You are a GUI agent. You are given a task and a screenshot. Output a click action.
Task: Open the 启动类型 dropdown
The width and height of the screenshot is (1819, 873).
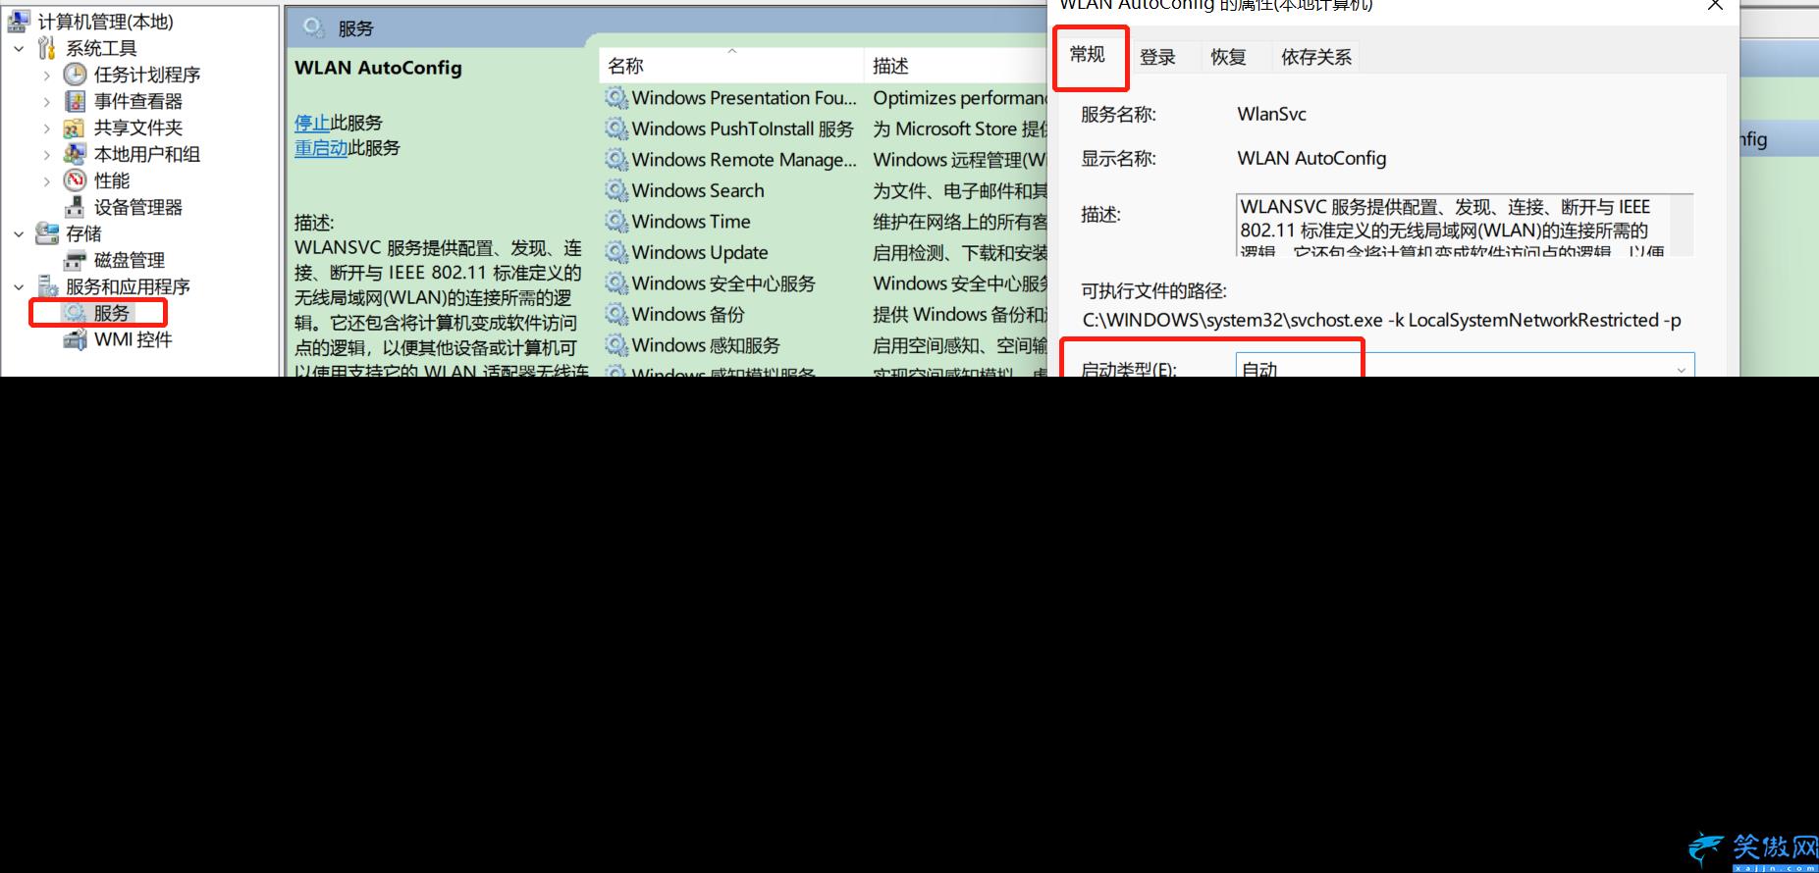pos(1465,366)
